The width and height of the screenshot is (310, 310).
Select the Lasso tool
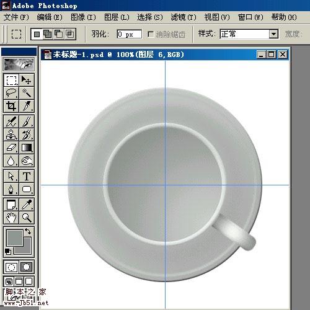(x=11, y=93)
